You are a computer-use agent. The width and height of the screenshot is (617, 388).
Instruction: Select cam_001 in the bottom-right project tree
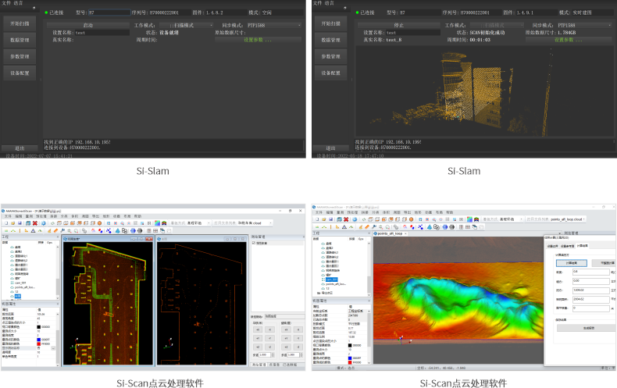tap(331, 279)
